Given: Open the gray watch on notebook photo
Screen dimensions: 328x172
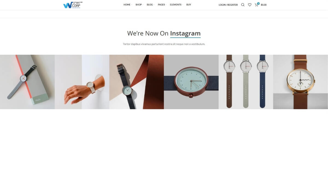Looking at the screenshot, I should (x=27, y=82).
